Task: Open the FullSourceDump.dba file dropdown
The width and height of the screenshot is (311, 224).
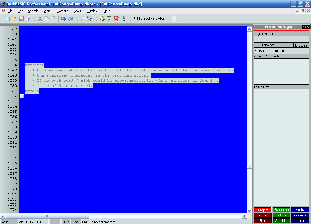Action: 174,19
